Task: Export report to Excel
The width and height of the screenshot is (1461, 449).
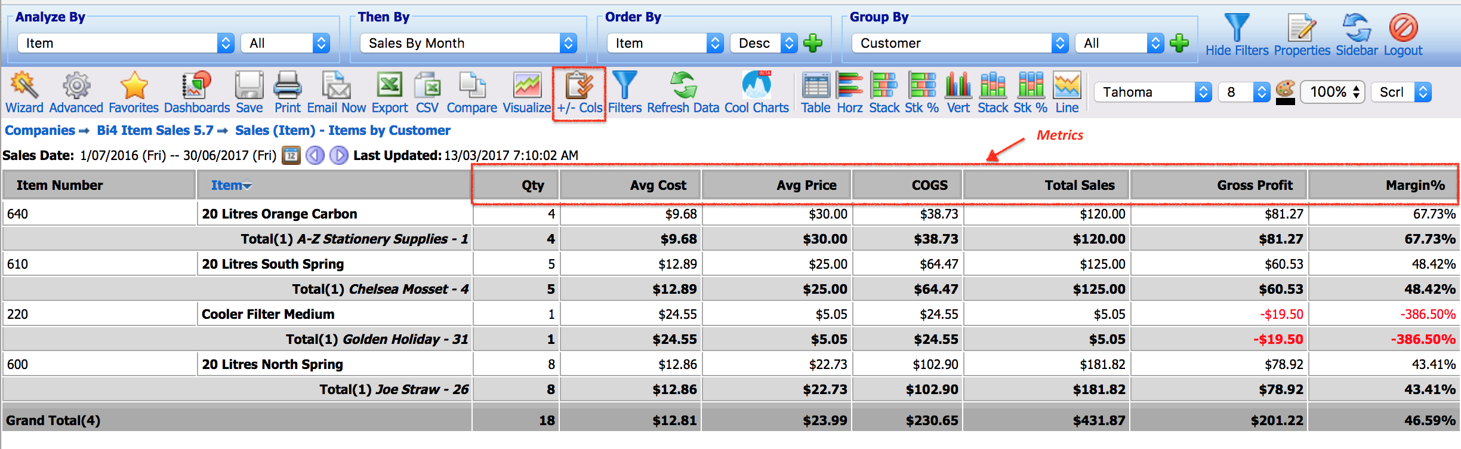Action: pos(390,93)
